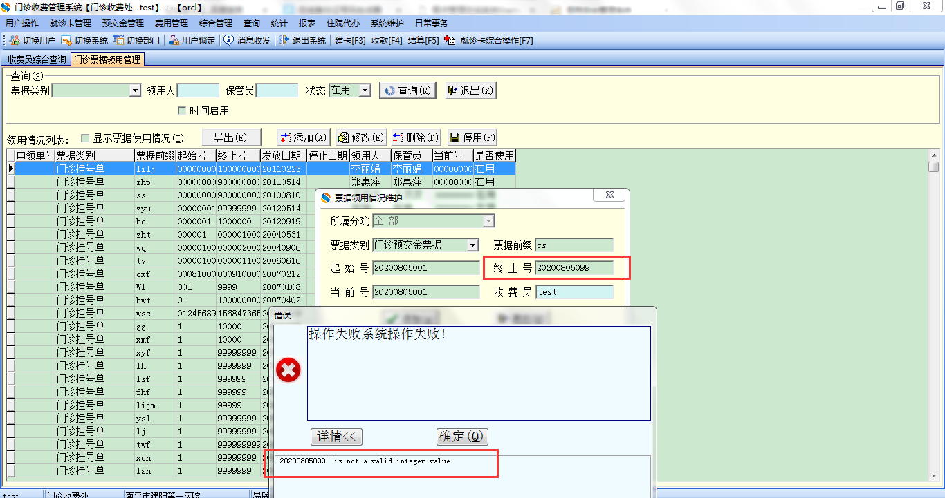Open the 住院代办 menu

pos(343,23)
